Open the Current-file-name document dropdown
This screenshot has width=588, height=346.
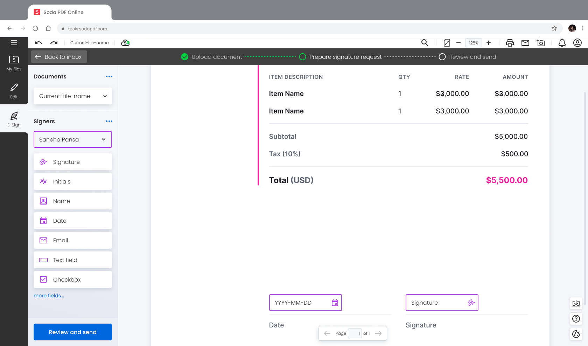click(x=73, y=96)
